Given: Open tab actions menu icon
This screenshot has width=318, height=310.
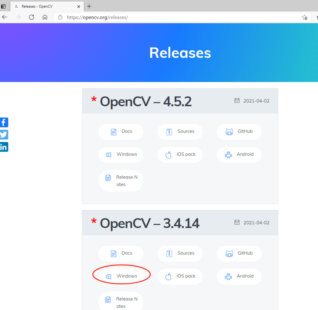Looking at the screenshot, I should click(x=3, y=7).
